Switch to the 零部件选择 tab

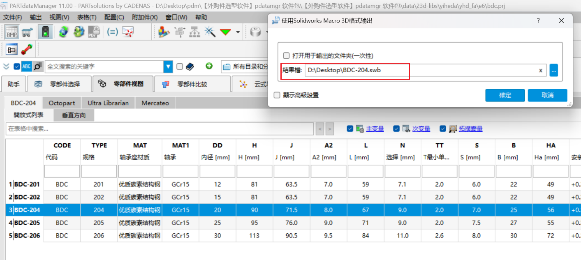[x=59, y=84]
